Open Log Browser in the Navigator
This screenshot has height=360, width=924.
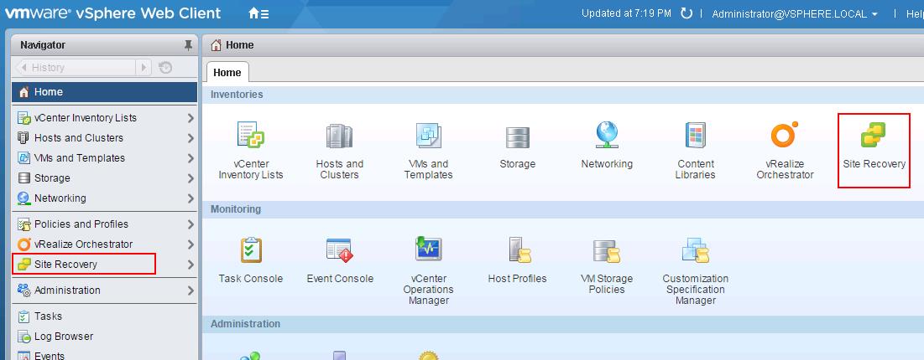[104, 336]
